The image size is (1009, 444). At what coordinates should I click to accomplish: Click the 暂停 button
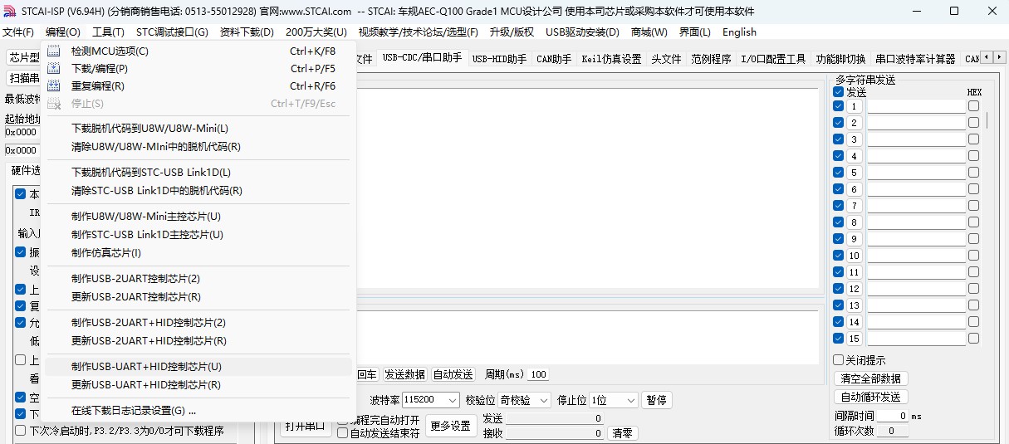point(656,400)
